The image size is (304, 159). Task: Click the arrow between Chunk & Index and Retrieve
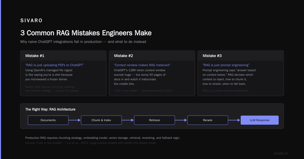pos(128,120)
